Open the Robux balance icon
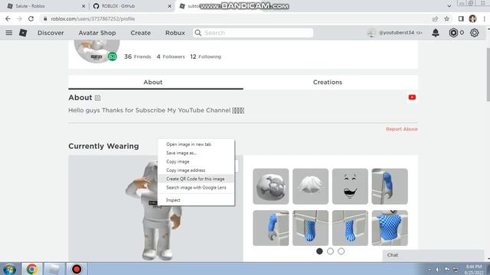 click(x=453, y=33)
